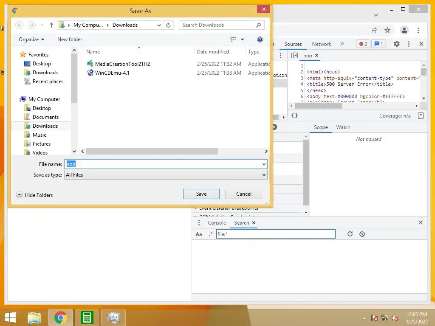Toggle the navigator sidebar in Sources

[x=294, y=56]
